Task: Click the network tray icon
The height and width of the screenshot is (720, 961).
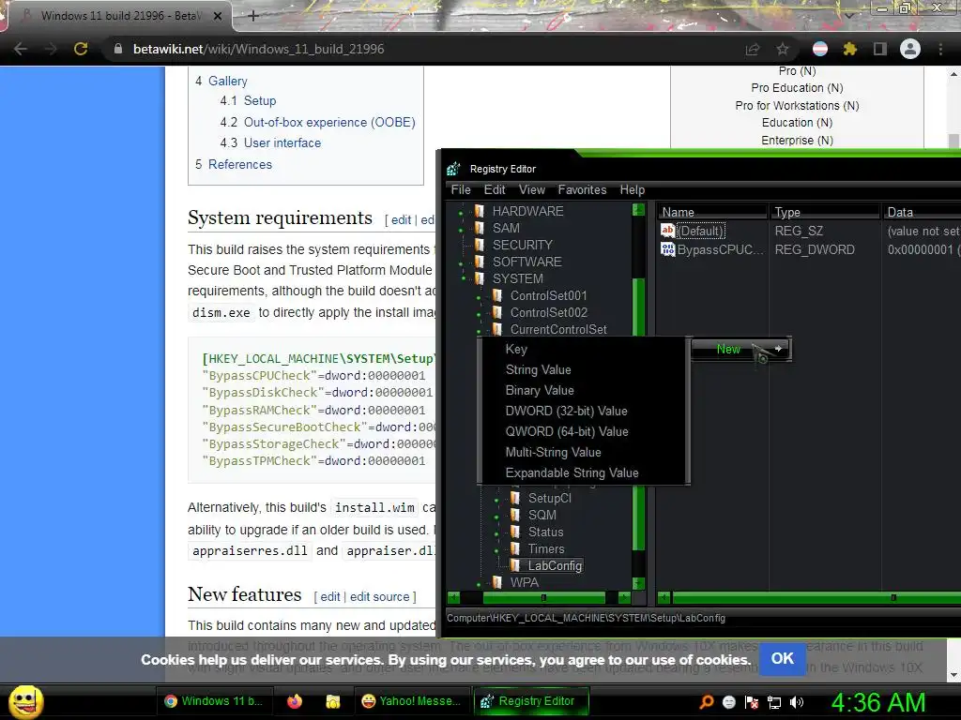Action: tap(774, 702)
